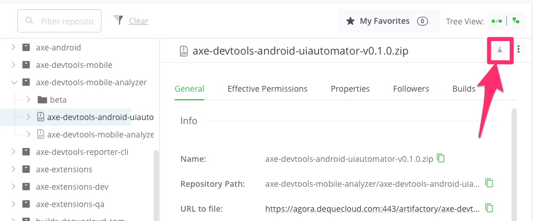Image resolution: width=533 pixels, height=221 pixels.
Task: Select axe-extensions repository icon
Action: 26,169
